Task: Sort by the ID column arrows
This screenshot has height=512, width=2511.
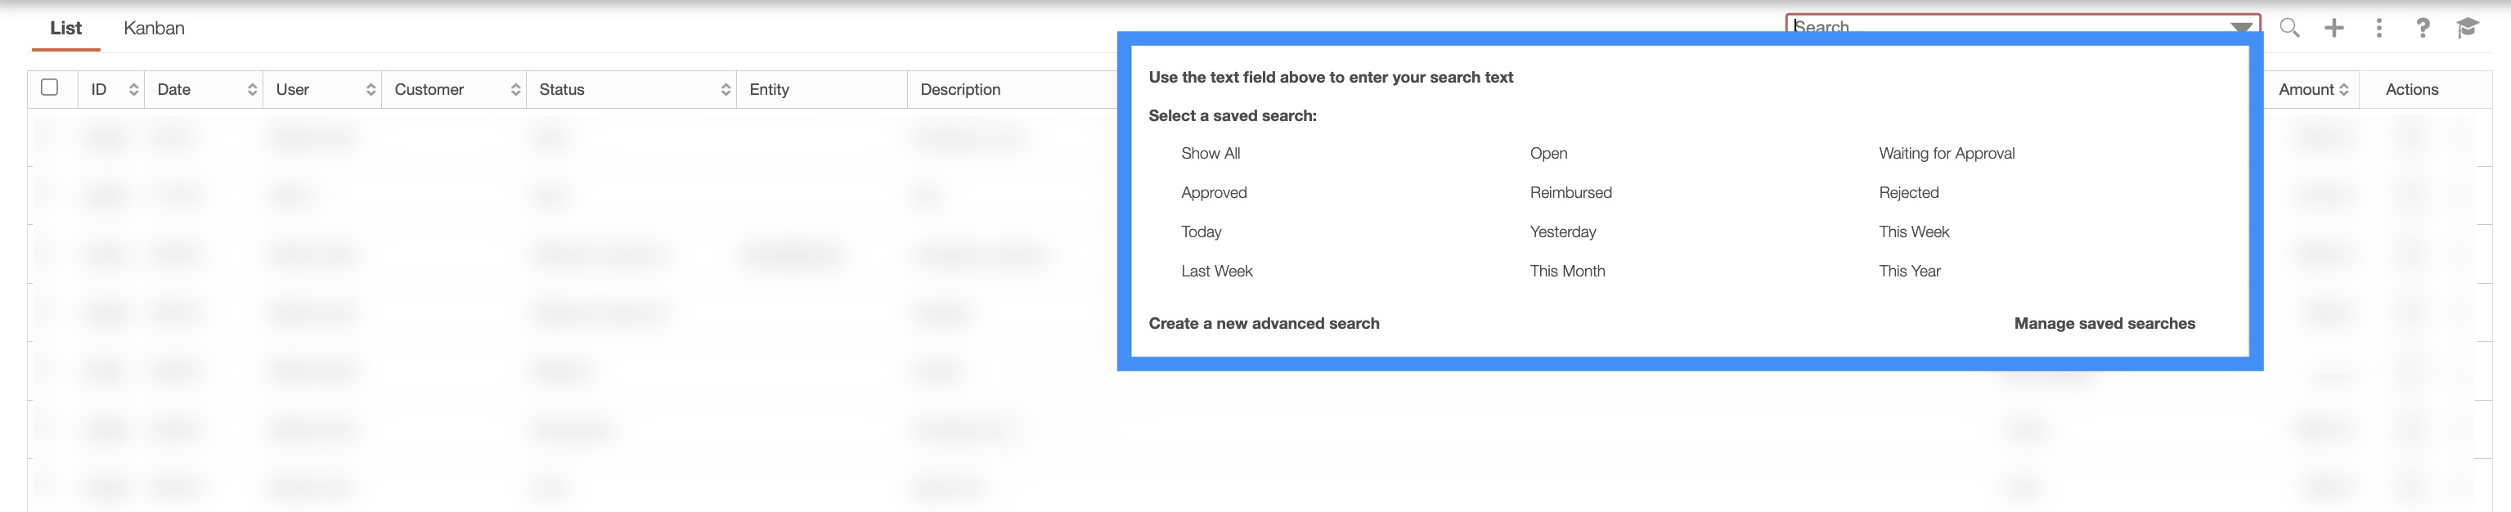Action: click(x=133, y=90)
